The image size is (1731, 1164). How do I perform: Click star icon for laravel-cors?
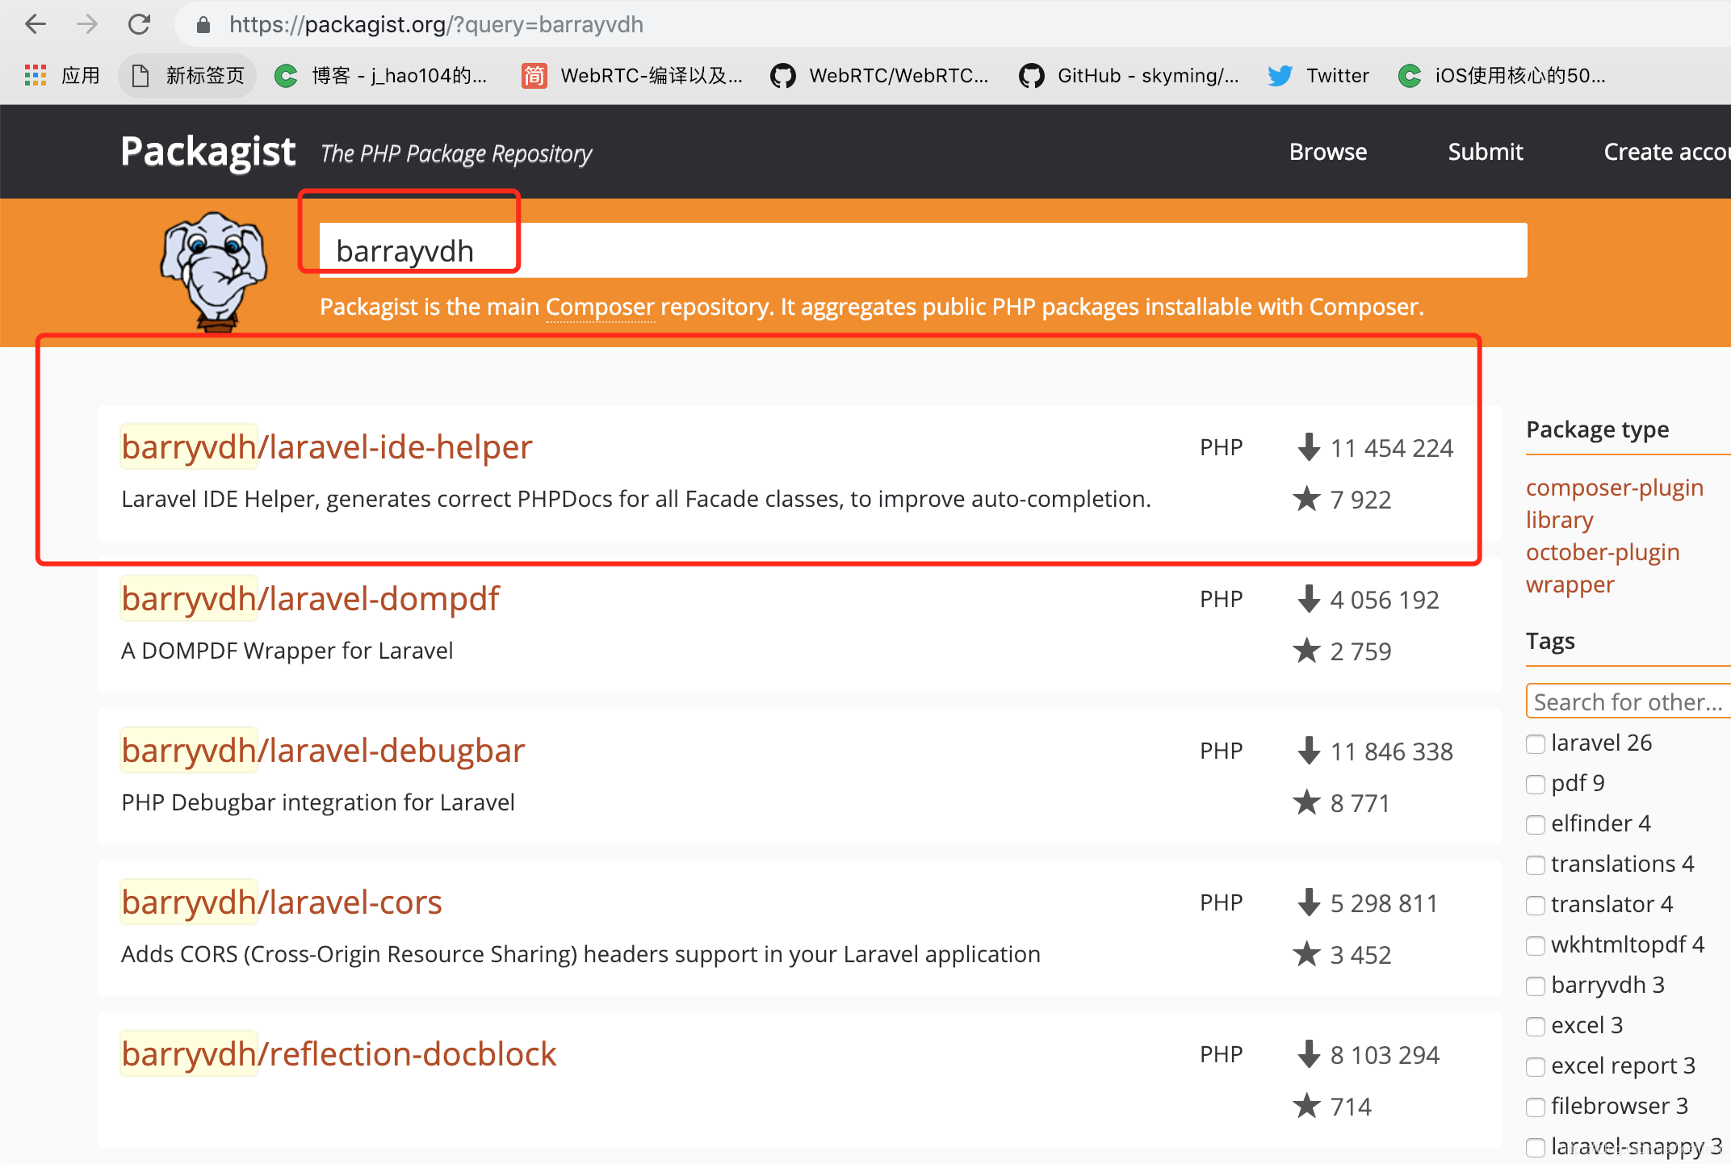(1306, 954)
